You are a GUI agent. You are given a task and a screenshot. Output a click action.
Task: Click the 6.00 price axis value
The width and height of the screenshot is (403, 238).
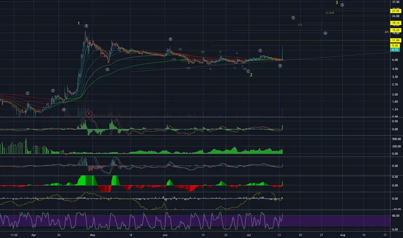coord(395,60)
